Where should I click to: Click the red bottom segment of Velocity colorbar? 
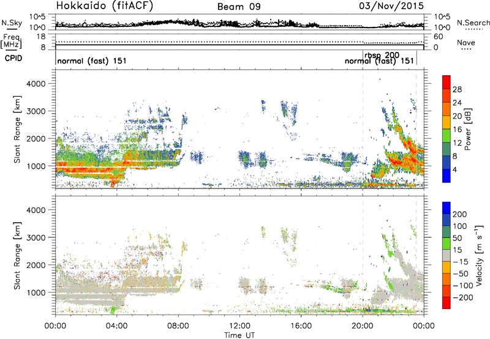click(447, 303)
